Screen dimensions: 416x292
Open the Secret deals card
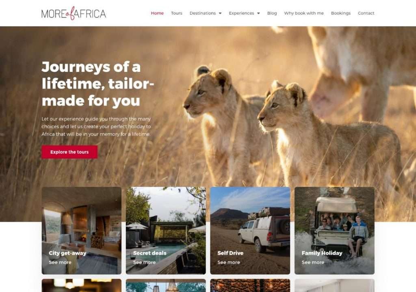[166, 230]
